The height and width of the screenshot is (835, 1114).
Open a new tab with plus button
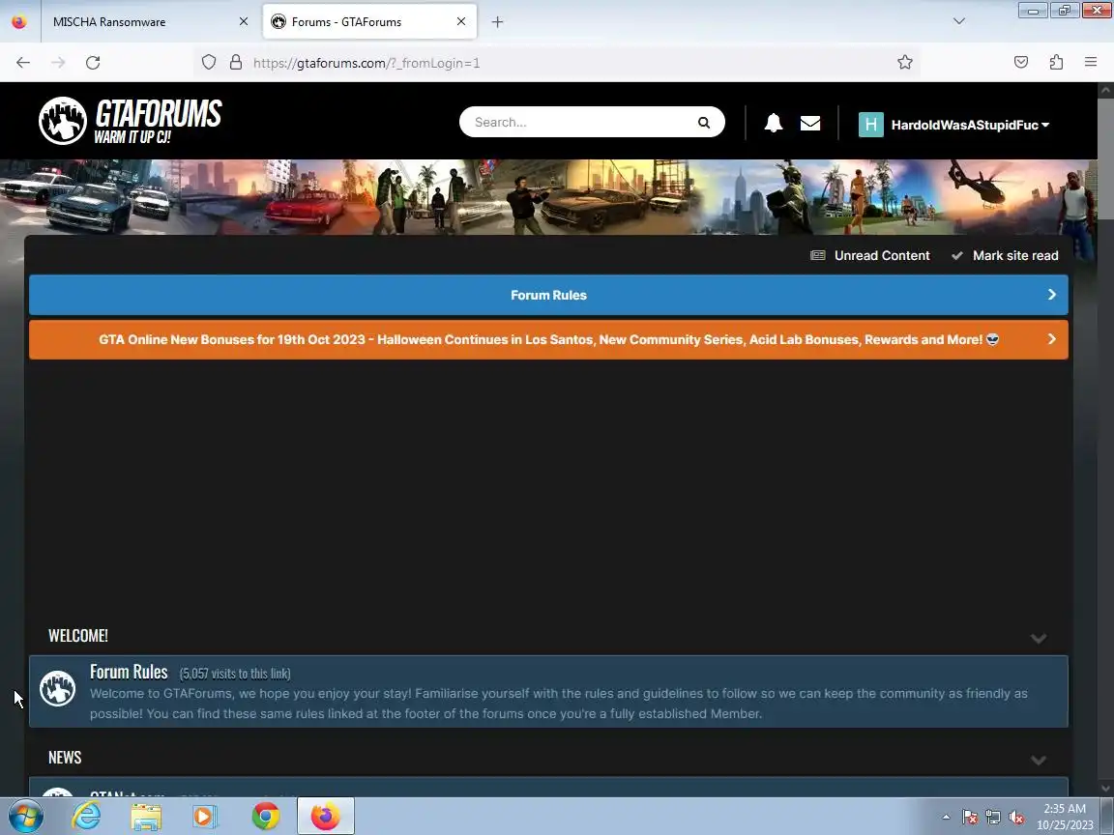pos(497,22)
